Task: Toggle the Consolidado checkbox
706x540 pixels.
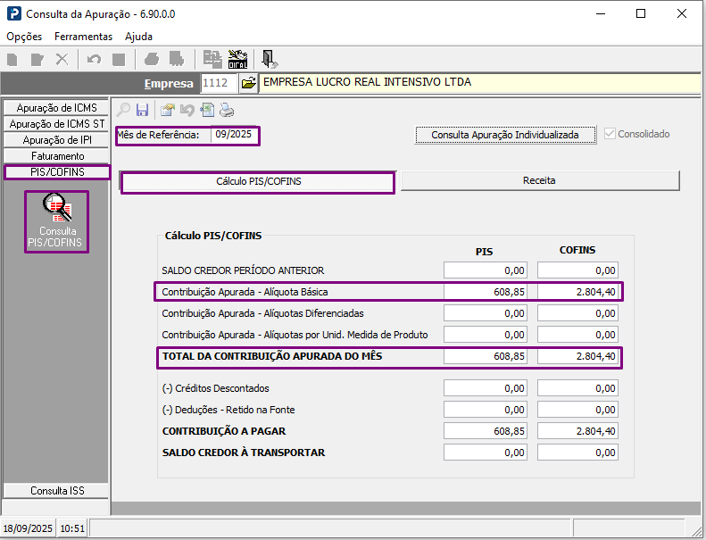Action: 610,134
